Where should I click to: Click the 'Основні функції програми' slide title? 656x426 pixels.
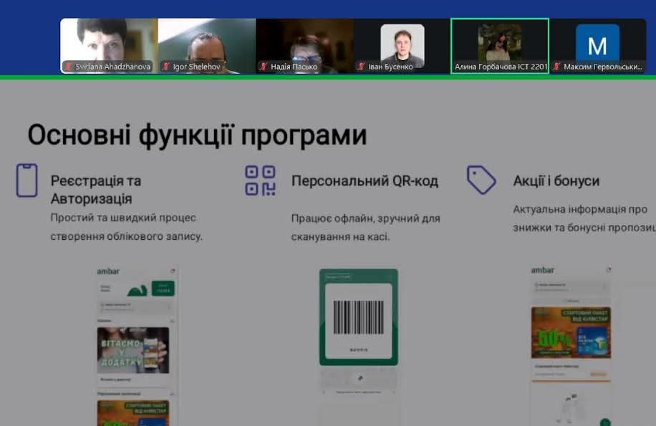[197, 135]
